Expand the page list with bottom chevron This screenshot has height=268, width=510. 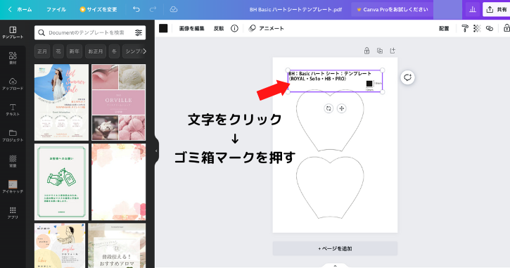click(x=335, y=266)
